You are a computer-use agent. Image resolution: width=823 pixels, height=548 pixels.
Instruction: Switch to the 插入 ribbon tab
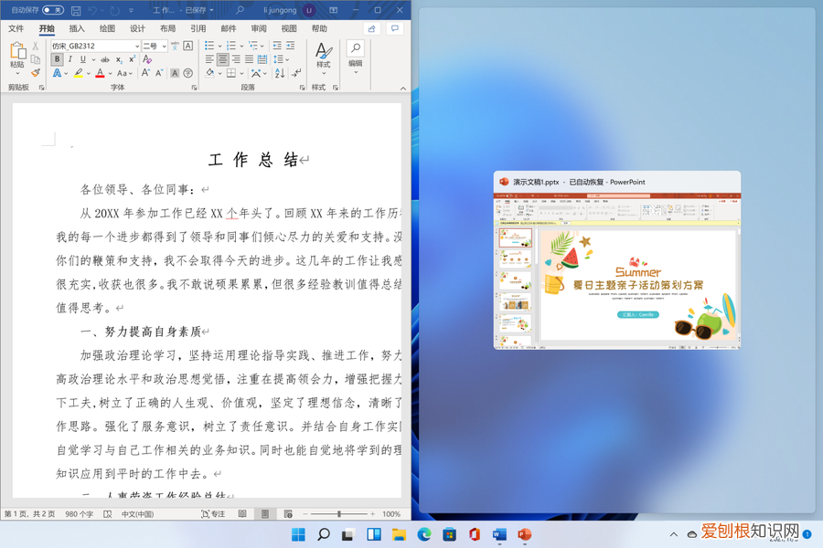point(78,28)
